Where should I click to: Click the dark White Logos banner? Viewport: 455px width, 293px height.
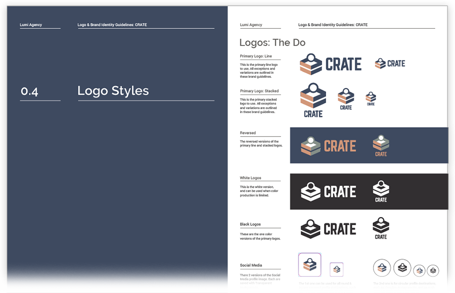[369, 191]
